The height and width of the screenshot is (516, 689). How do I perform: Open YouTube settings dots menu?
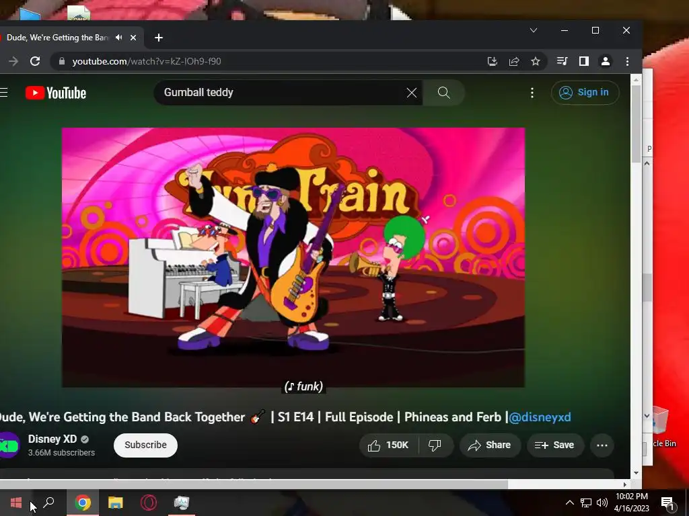[x=532, y=93]
